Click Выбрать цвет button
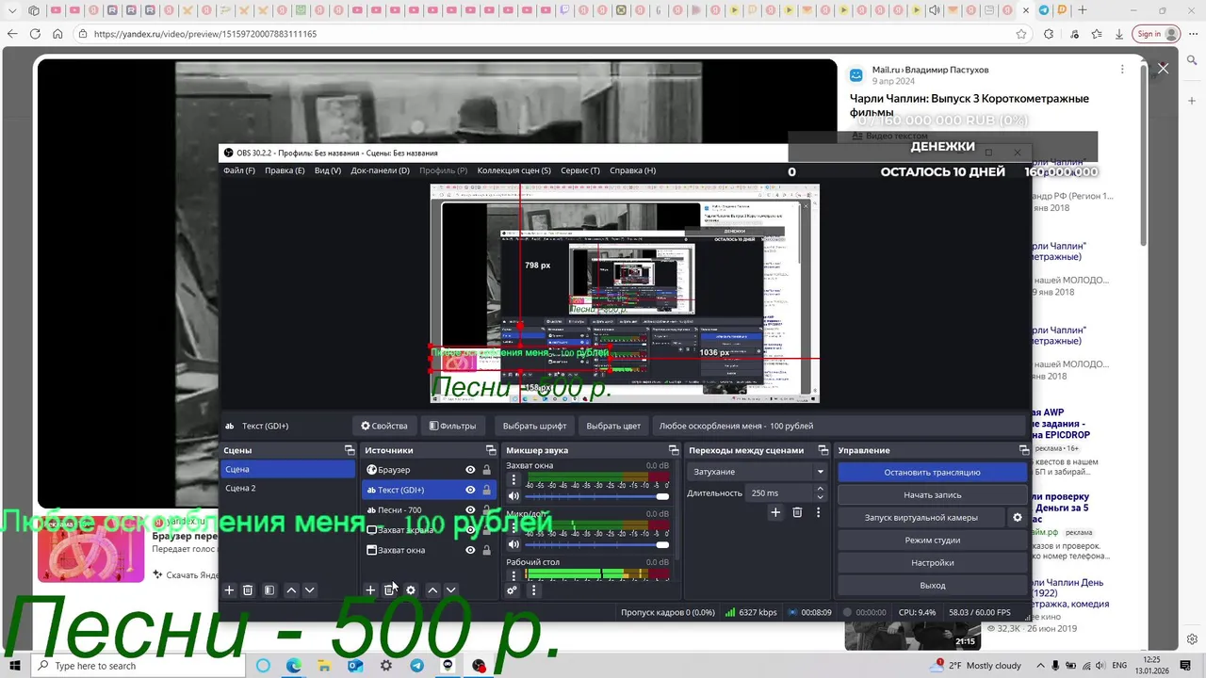Screen dimensions: 1206x678 click(613, 426)
